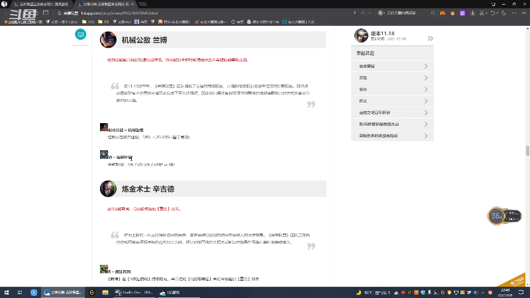Click the patch 11.18 avatar thumbnail

[x=361, y=36]
